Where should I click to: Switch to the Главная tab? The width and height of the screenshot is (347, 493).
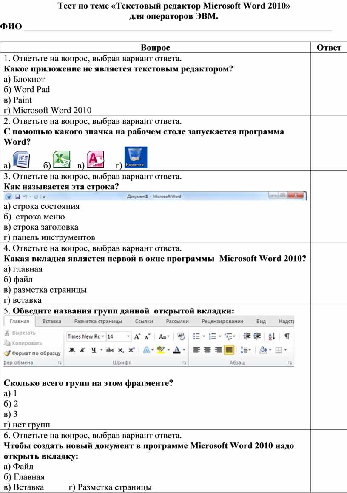pos(19,321)
